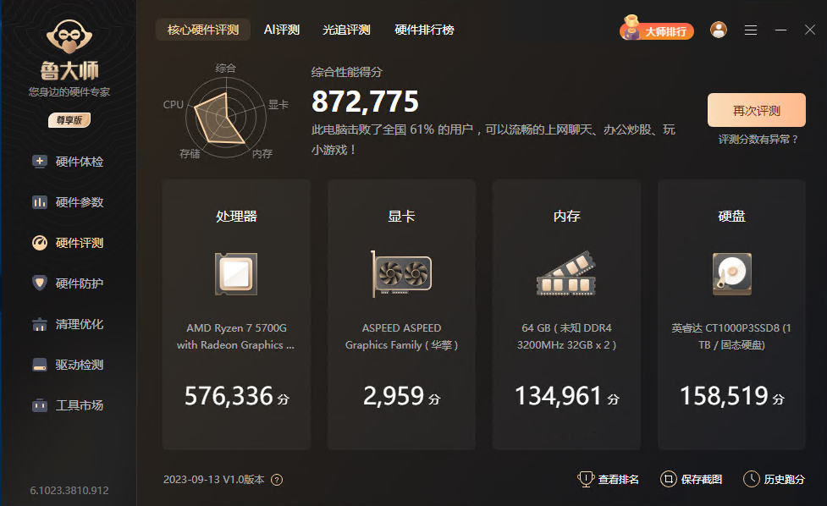Image resolution: width=827 pixels, height=506 pixels.
Task: Click the 硬盘 card title
Action: (731, 216)
